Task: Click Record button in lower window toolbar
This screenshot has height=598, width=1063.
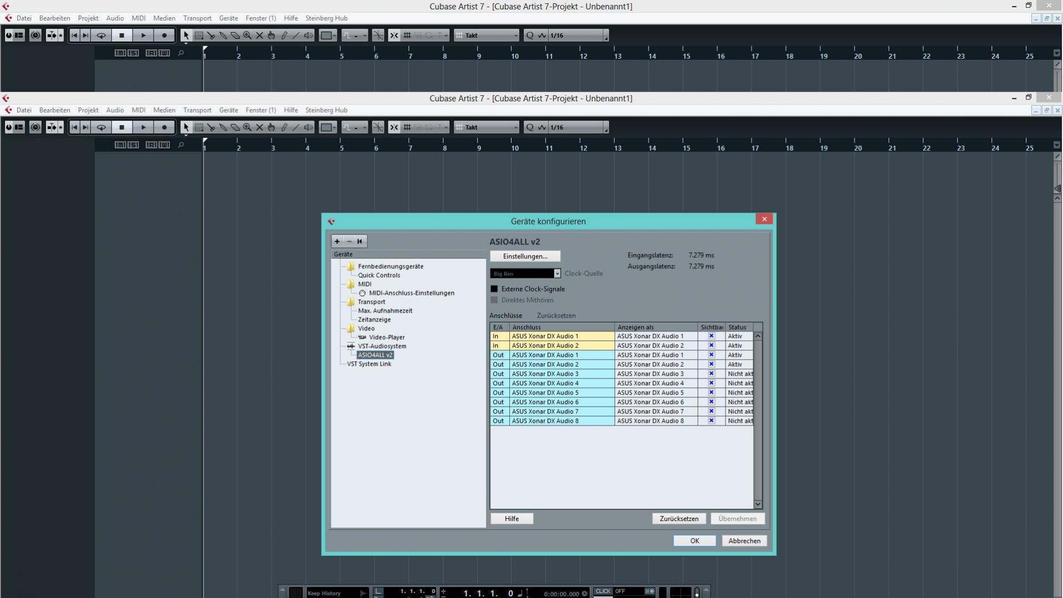Action: pos(164,127)
